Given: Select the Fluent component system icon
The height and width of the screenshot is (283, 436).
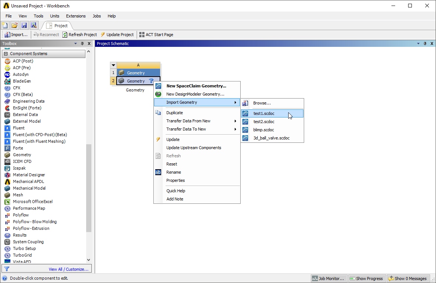Looking at the screenshot, I should [7, 128].
